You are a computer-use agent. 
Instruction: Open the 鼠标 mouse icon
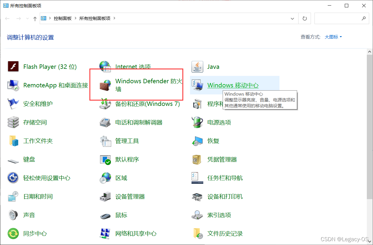[x=105, y=216]
